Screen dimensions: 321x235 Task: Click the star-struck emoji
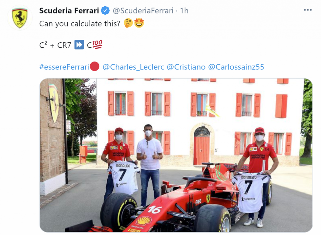tap(139, 23)
